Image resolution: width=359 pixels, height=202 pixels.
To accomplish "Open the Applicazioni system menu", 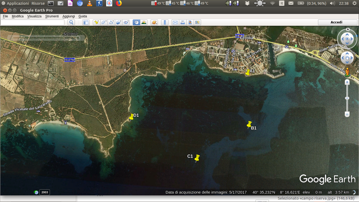I will click(x=18, y=3).
